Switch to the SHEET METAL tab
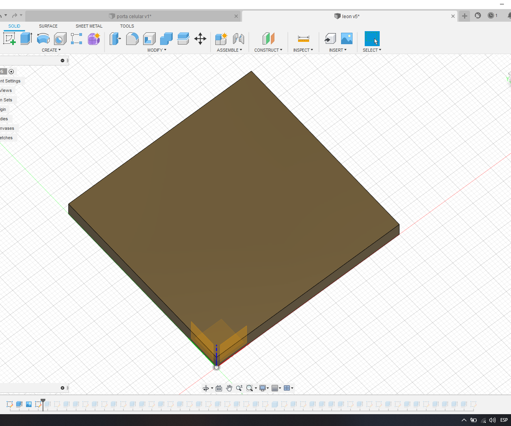Viewport: 511px width, 426px height. click(x=89, y=26)
